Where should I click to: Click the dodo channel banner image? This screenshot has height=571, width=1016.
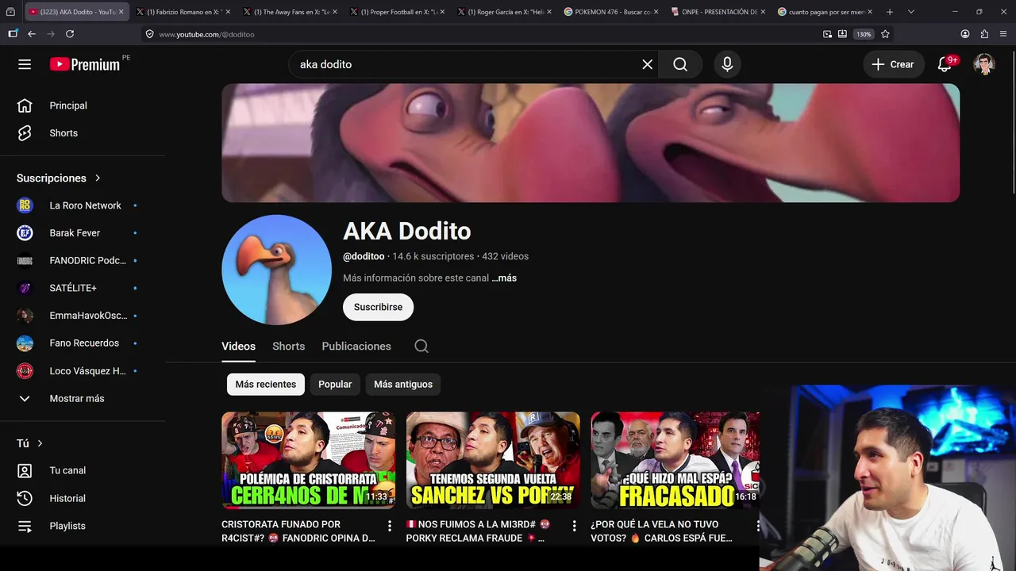591,143
